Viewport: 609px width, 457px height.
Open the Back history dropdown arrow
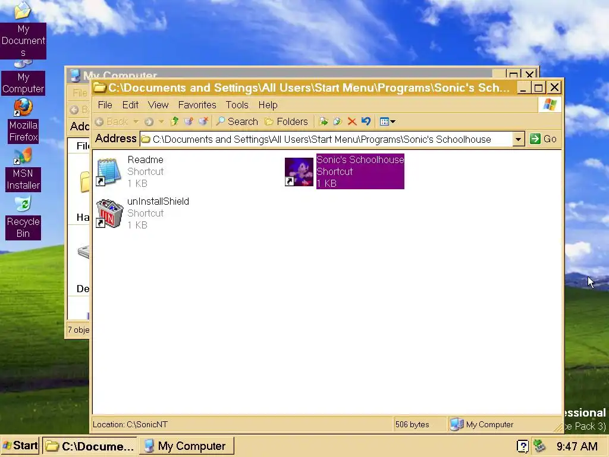[x=136, y=121]
